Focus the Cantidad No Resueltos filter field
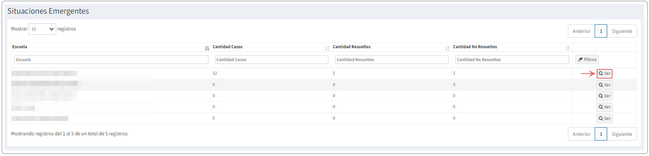 512,60
